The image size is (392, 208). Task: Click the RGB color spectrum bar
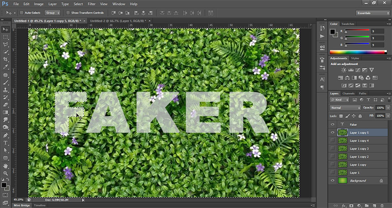[357, 52]
